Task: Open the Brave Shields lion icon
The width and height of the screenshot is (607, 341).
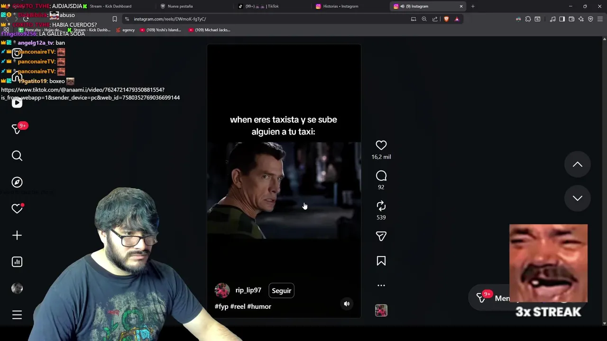Action: coord(446,19)
